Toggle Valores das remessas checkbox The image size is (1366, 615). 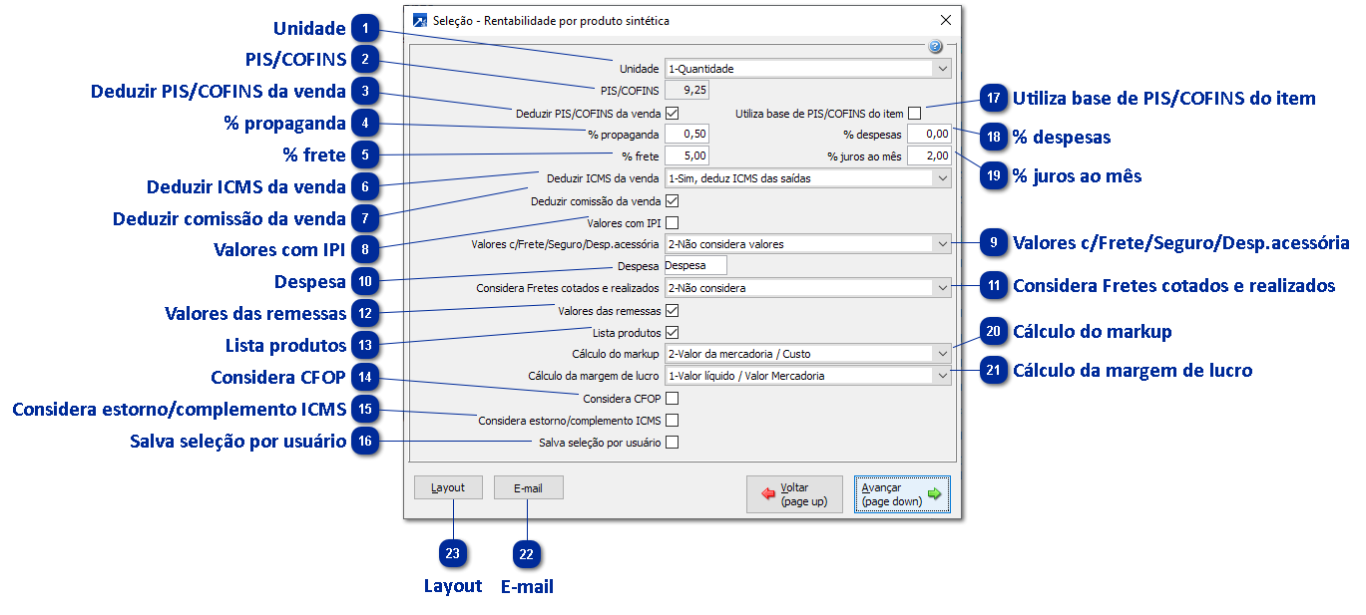[672, 311]
